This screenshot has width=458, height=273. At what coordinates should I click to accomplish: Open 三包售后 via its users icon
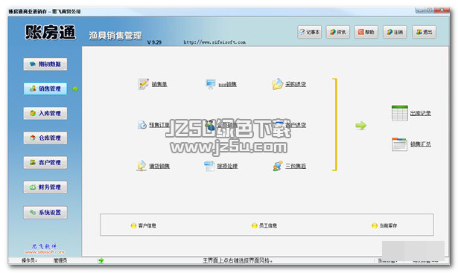[x=278, y=166]
